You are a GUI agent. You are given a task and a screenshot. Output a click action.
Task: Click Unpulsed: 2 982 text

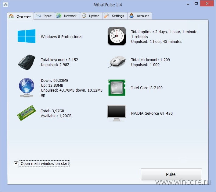pos(55,65)
